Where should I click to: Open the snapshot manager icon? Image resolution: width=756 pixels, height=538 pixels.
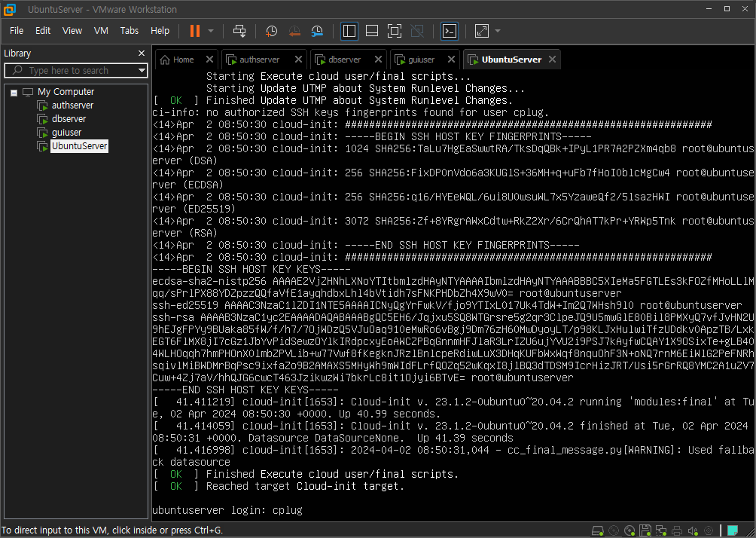point(317,31)
